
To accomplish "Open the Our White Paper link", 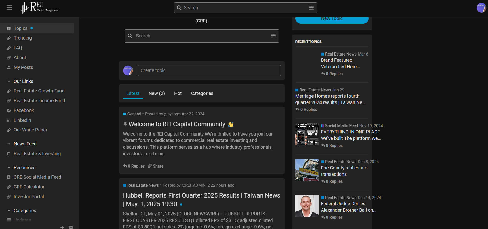I will (x=30, y=130).
